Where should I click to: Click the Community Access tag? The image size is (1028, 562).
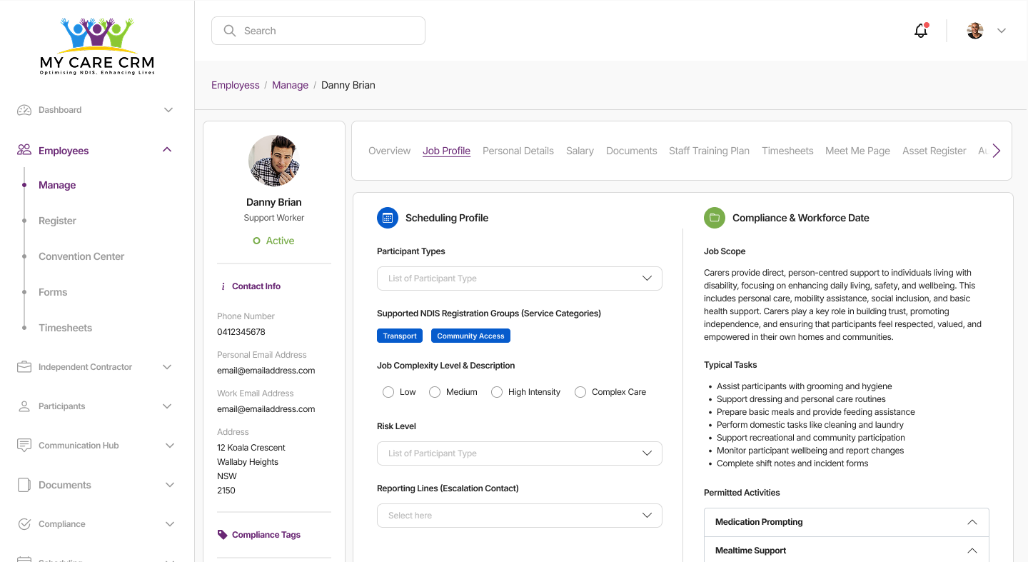pyautogui.click(x=470, y=336)
